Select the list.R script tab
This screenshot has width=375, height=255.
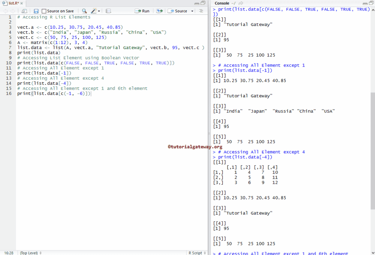pos(13,3)
